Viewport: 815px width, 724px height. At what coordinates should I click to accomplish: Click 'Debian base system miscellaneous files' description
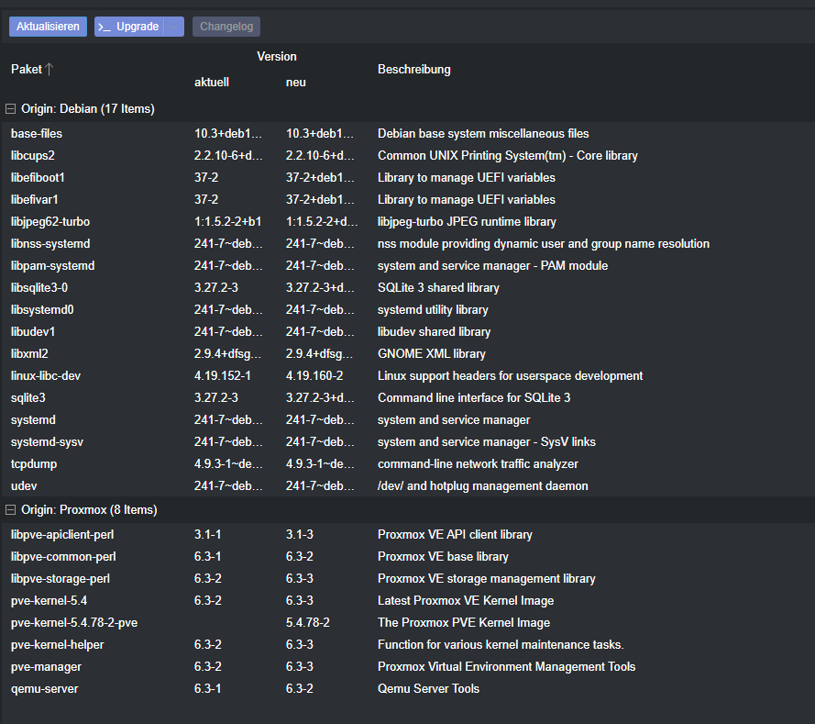483,134
